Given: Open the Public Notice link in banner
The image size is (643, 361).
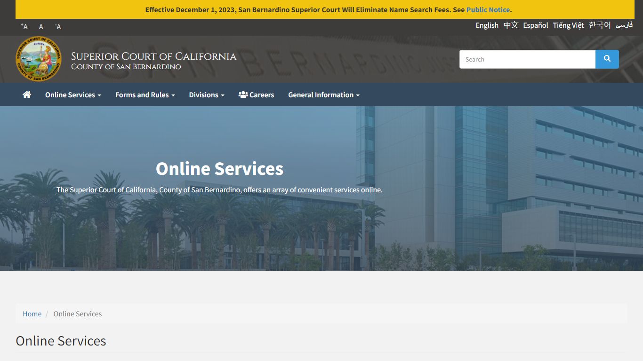Looking at the screenshot, I should pos(488,9).
